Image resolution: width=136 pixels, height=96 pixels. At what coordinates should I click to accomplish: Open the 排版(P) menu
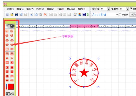click(30, 9)
